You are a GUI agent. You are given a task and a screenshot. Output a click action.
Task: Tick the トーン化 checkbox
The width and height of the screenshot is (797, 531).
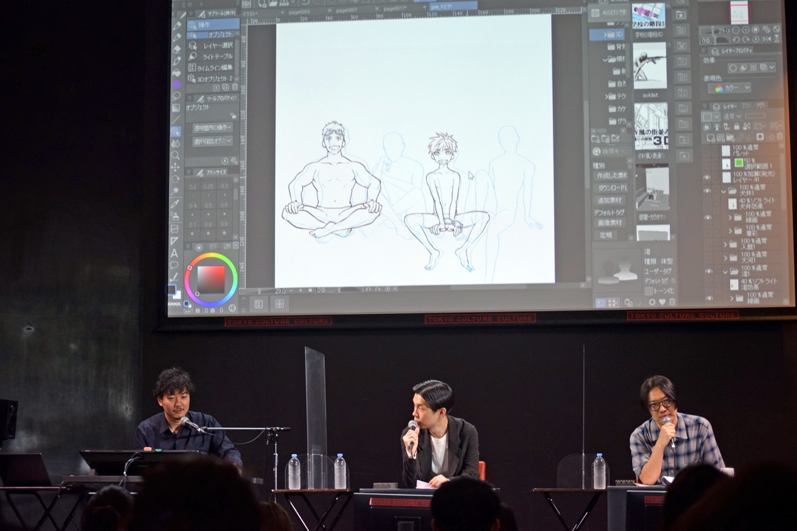[x=649, y=291]
